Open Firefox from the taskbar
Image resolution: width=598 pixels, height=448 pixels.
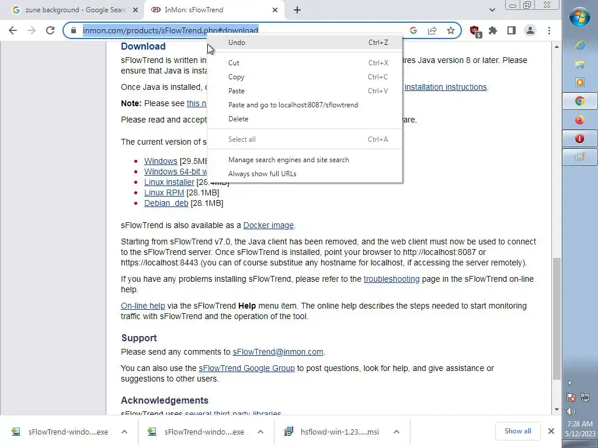580,120
